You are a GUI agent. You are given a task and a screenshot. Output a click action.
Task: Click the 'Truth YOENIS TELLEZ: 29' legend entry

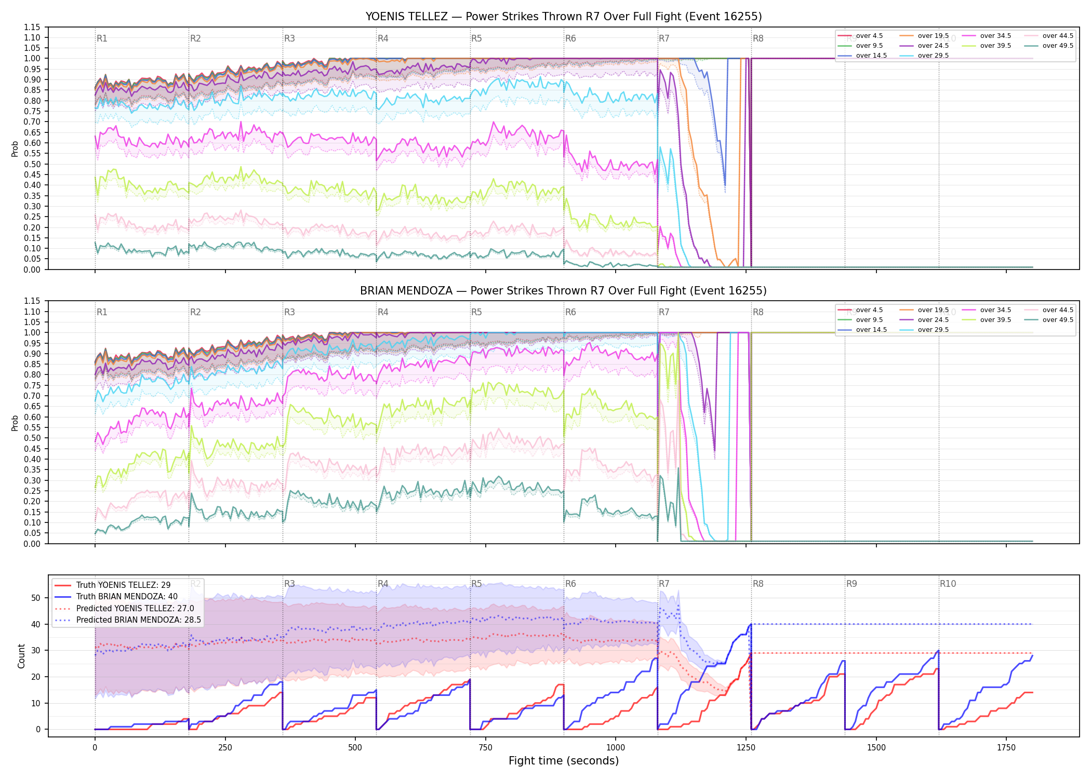click(112, 585)
